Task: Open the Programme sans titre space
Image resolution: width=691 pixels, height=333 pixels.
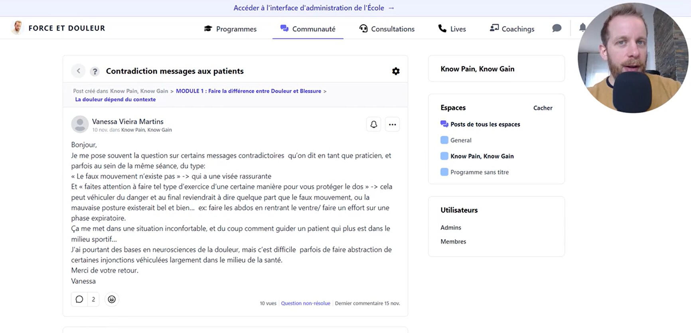Action: [479, 172]
